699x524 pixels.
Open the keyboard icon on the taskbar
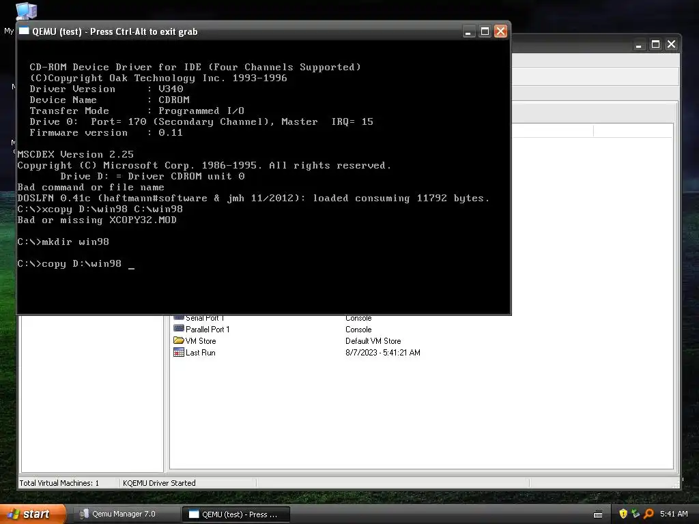pyautogui.click(x=598, y=514)
